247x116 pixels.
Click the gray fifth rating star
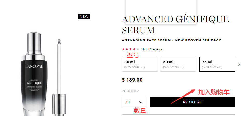[x=138, y=49]
